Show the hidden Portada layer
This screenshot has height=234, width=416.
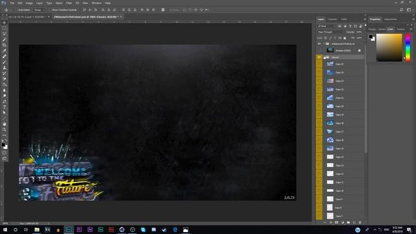click(319, 51)
